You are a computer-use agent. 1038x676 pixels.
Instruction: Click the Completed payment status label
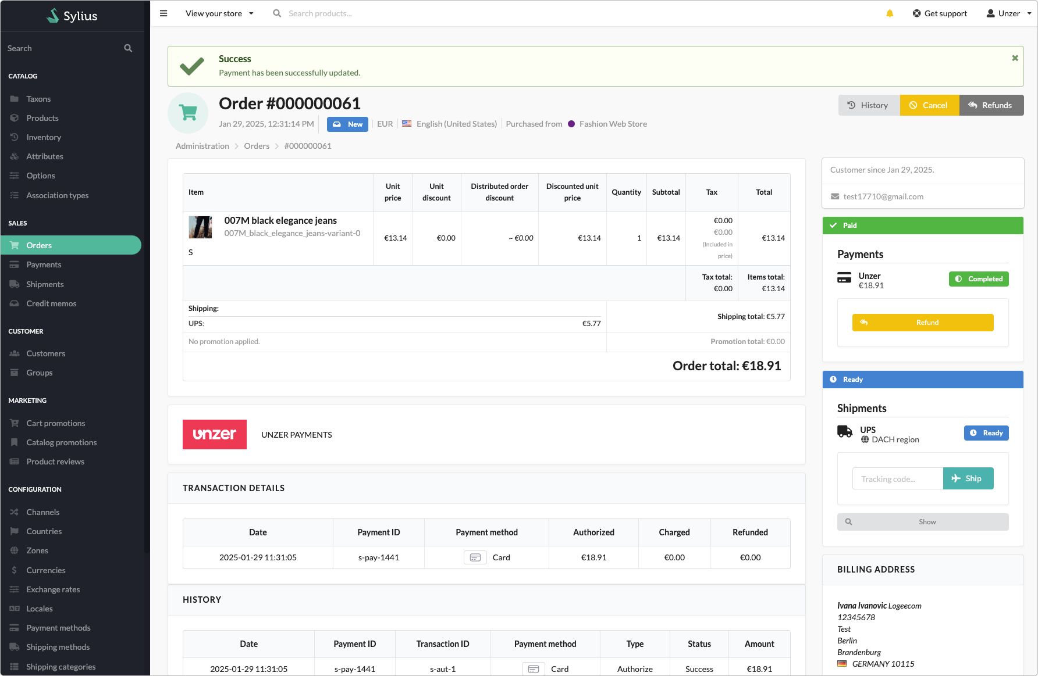click(x=979, y=279)
